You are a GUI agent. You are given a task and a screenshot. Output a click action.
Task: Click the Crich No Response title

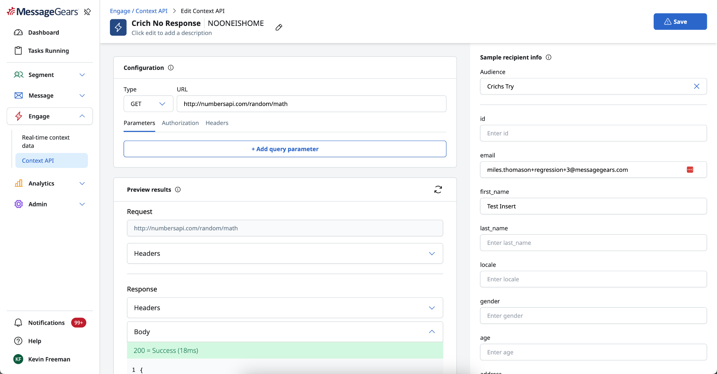tap(166, 23)
